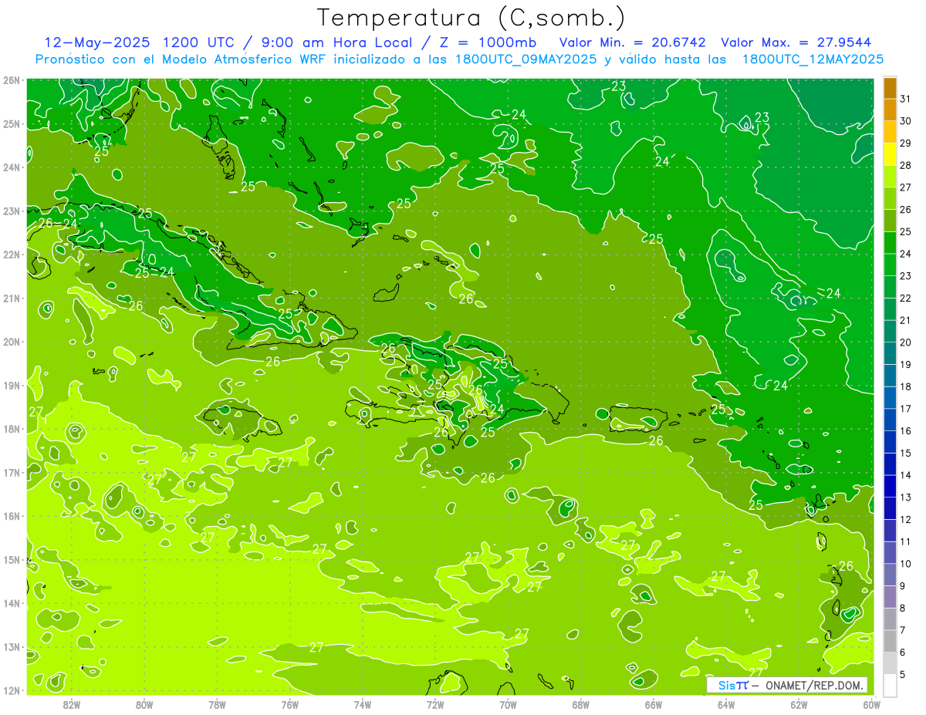
Task: Click the 18N latitude axis label
Action: [x=12, y=429]
